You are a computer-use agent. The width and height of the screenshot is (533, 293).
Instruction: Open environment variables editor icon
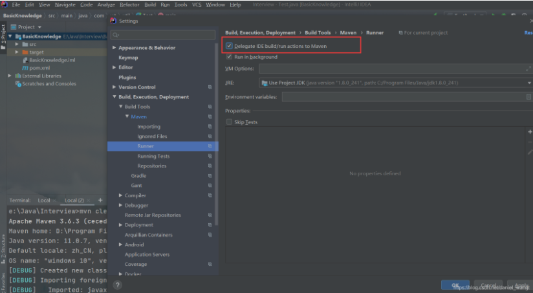(528, 97)
